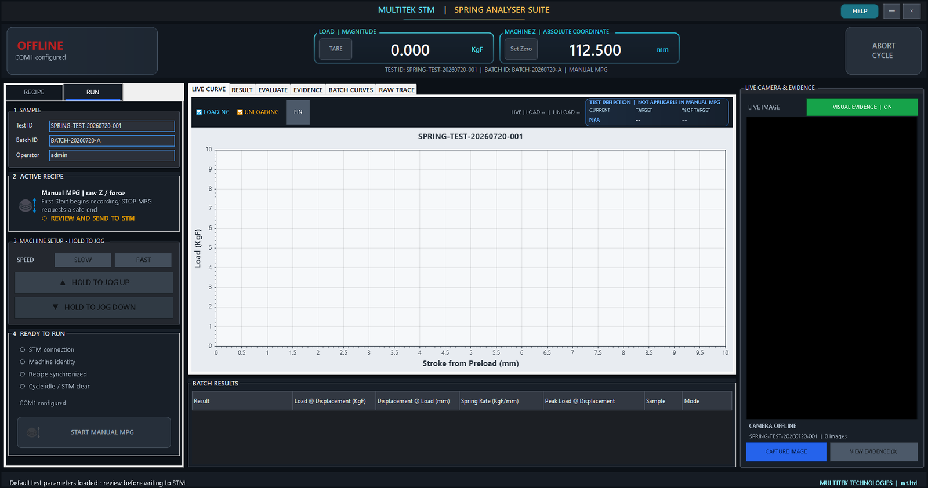This screenshot has width=928, height=488.
Task: Click the Result column header
Action: coord(242,401)
